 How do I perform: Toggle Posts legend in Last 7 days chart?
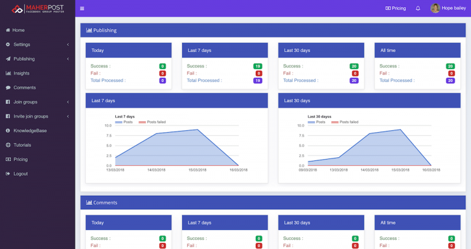[124, 122]
